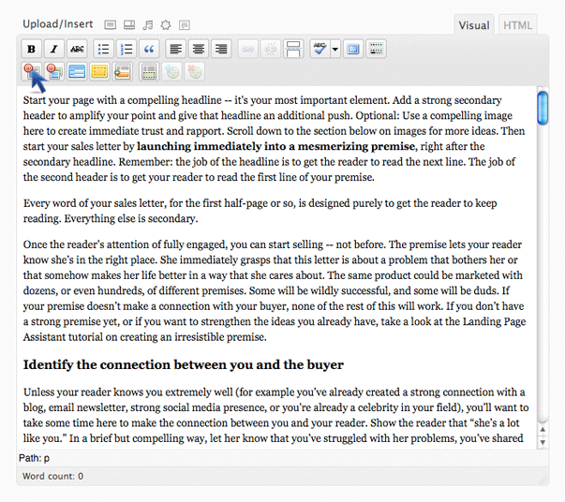Insert a numbered ordered list
The width and height of the screenshot is (565, 502).
[126, 49]
